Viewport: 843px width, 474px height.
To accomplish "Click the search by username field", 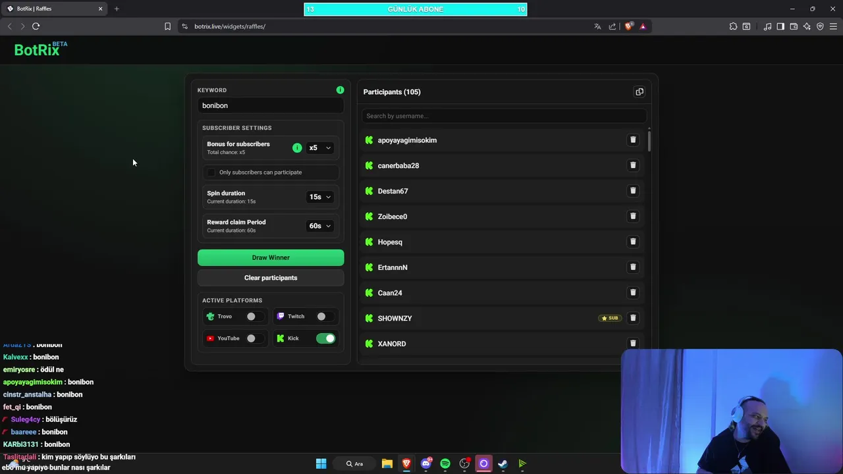I will (504, 116).
